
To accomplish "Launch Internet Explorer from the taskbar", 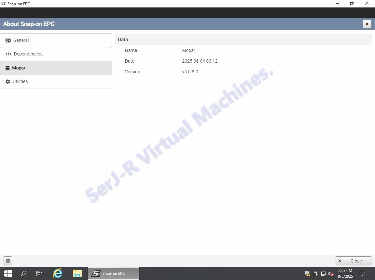I will [x=58, y=274].
